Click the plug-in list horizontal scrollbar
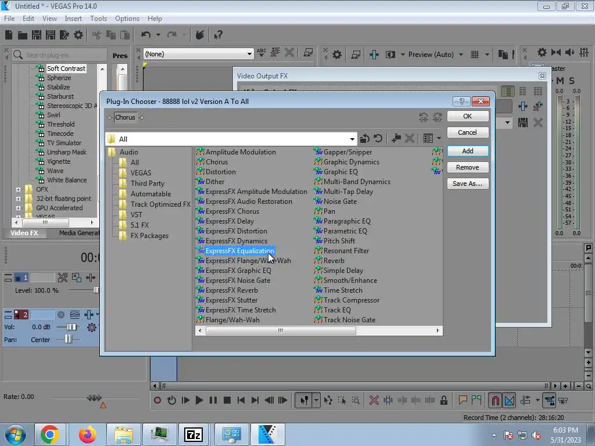The image size is (595, 446). click(281, 330)
